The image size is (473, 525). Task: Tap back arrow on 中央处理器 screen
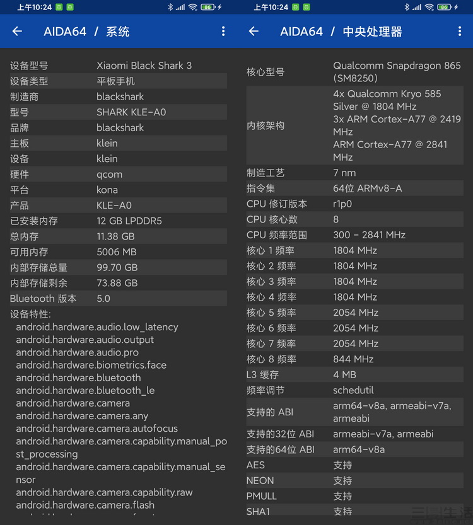point(254,32)
